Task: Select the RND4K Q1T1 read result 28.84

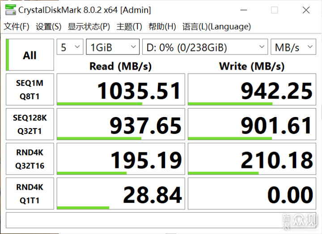Action: 121,194
